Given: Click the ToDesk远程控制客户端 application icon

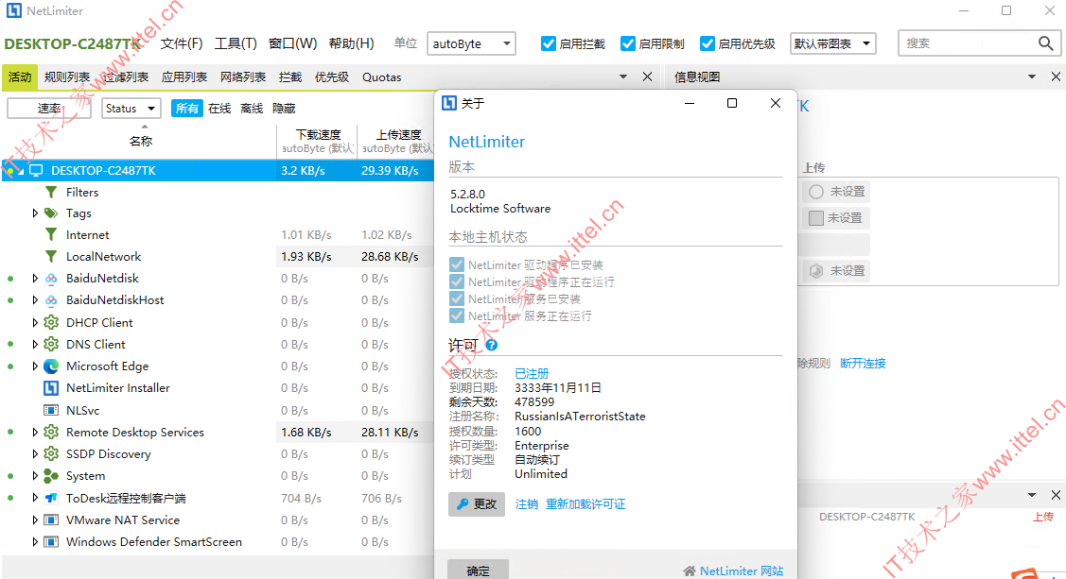Looking at the screenshot, I should [49, 498].
